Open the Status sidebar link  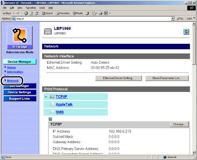click(x=12, y=68)
